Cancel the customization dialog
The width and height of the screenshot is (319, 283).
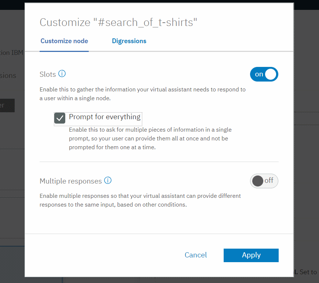(x=195, y=255)
